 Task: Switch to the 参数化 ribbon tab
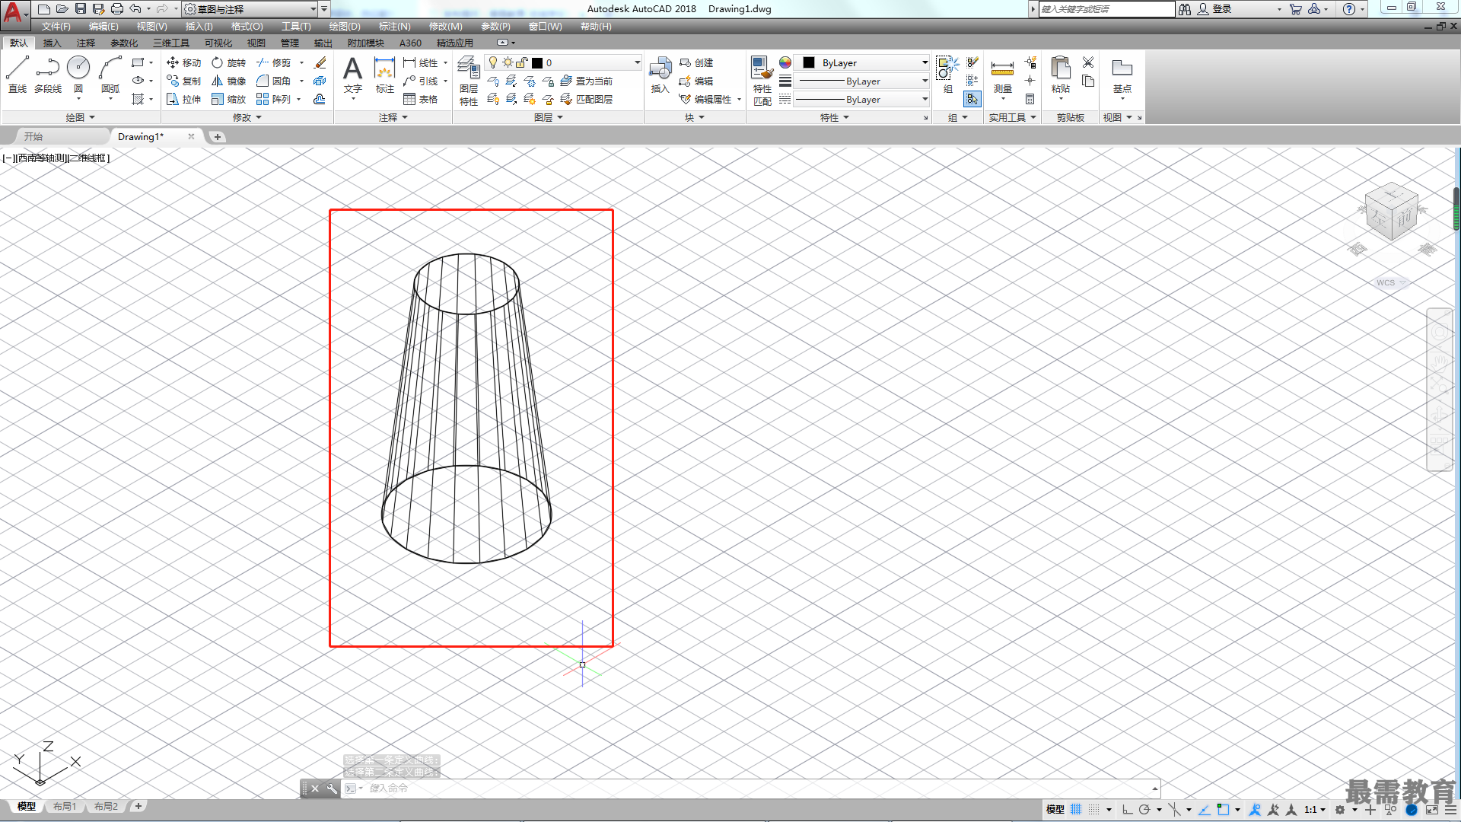(x=124, y=43)
